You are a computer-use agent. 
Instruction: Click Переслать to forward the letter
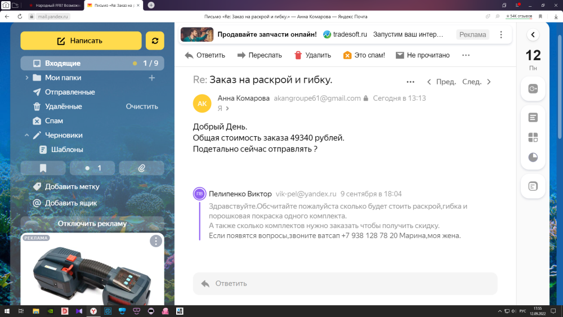click(x=259, y=55)
